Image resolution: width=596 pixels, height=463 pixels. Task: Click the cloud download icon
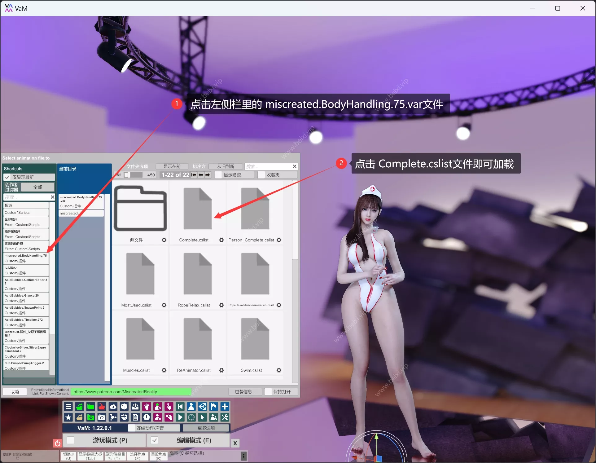(x=113, y=406)
